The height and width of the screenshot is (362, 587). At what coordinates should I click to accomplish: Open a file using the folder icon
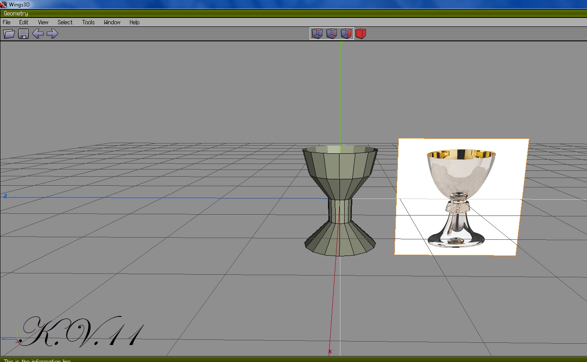coord(9,34)
